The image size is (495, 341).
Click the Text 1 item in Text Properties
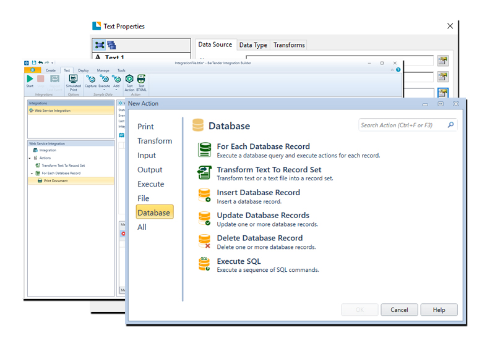click(114, 57)
